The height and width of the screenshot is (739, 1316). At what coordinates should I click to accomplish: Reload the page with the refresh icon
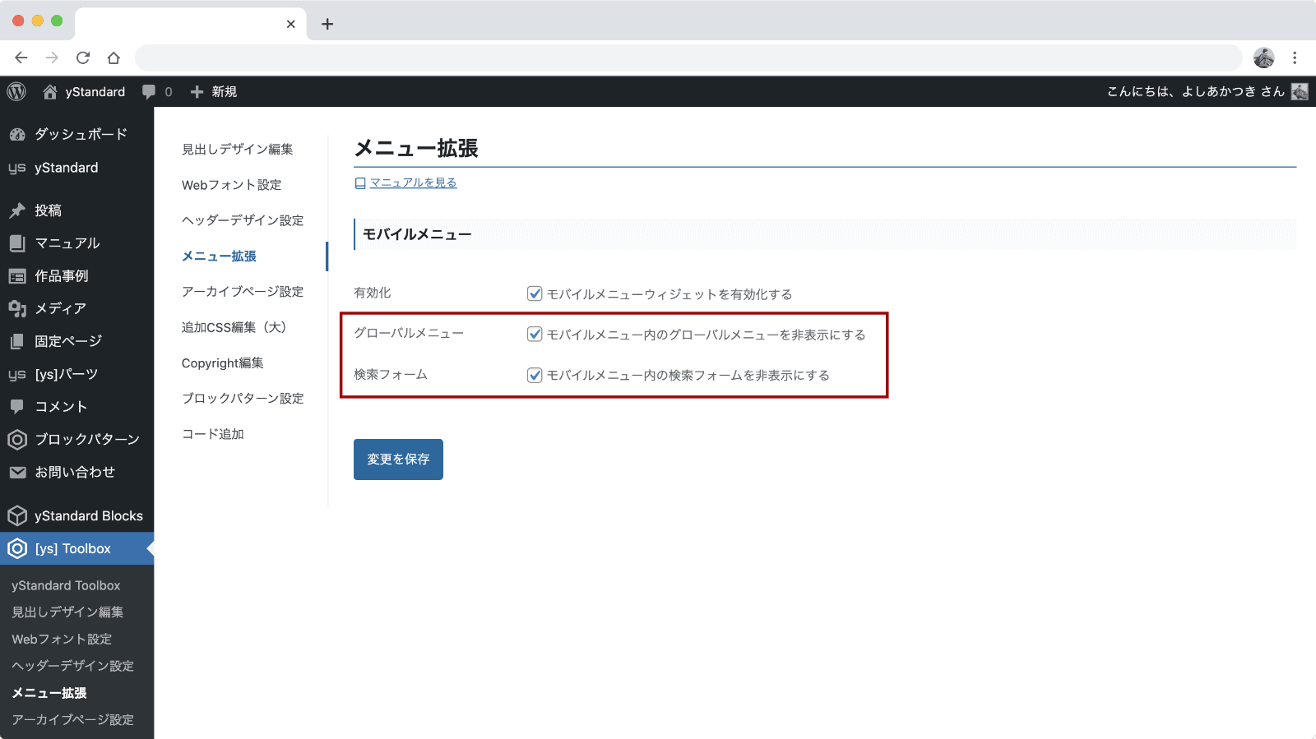(83, 58)
